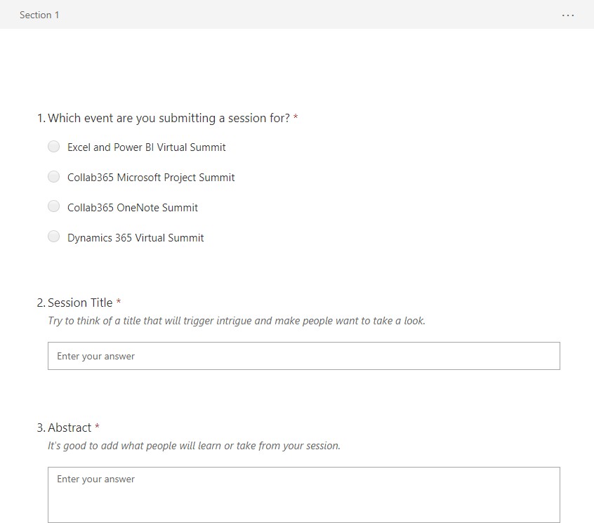Click the Session Title answer field
The height and width of the screenshot is (523, 594).
304,356
